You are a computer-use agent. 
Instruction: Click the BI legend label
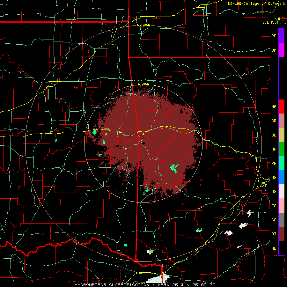(274, 234)
